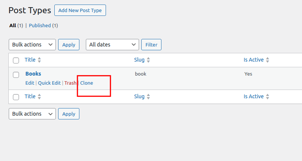Click the Slug header sort arrows
Viewport: 302px width, 161px height.
148,60
